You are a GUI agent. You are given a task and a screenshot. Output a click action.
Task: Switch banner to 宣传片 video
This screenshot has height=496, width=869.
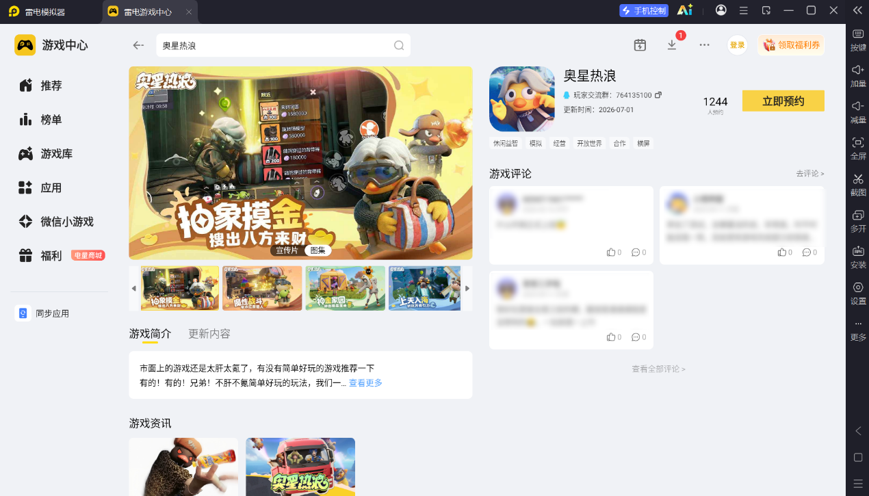point(287,250)
